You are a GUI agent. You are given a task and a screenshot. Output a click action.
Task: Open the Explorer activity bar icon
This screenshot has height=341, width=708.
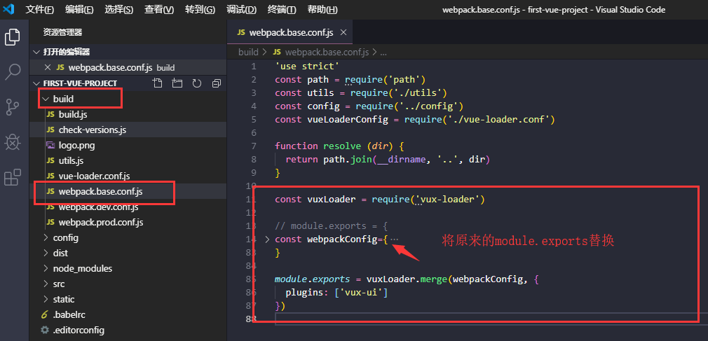click(x=13, y=37)
